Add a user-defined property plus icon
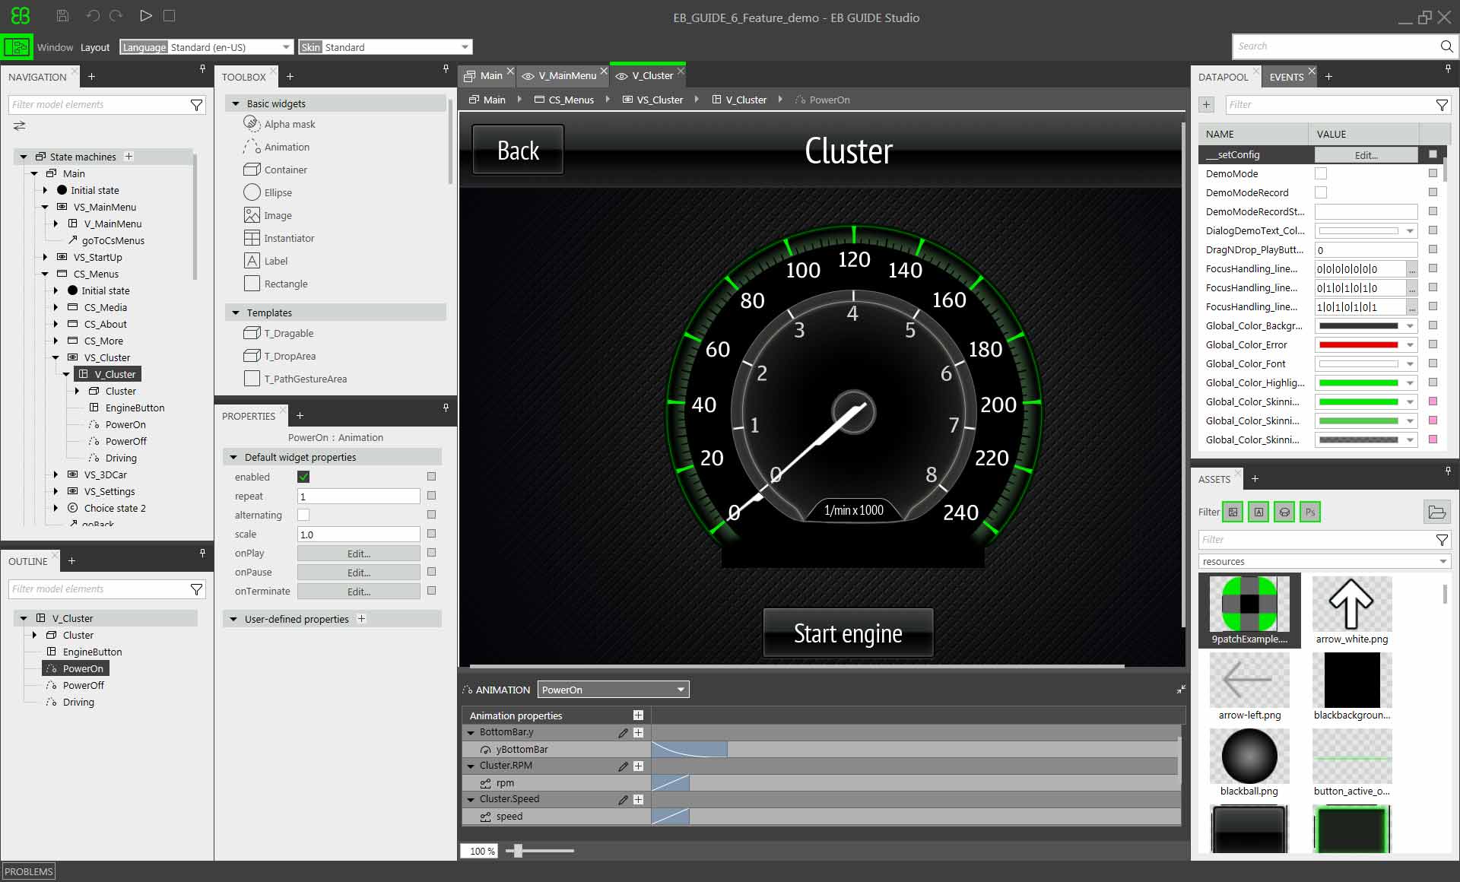Screen dimensions: 1460x882 point(362,619)
